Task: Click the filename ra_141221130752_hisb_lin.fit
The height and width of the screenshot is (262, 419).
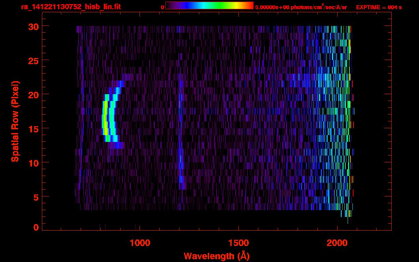Action: click(x=71, y=7)
